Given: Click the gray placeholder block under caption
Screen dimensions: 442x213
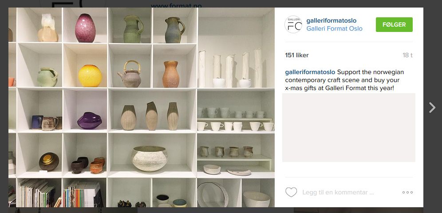Looking at the screenshot, I should pos(349,127).
